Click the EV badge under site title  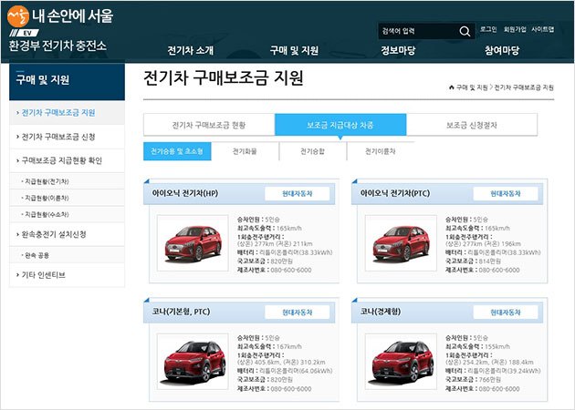[25, 33]
